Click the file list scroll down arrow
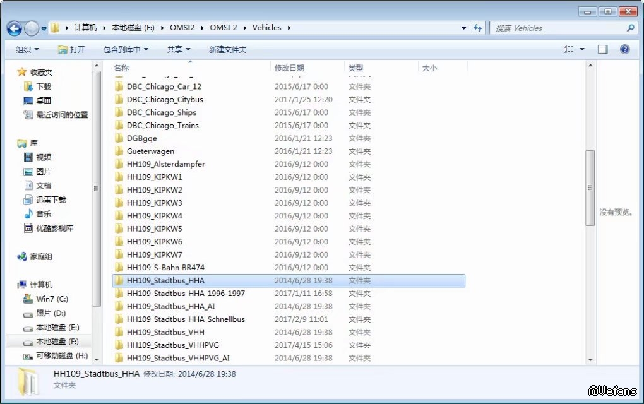 pyautogui.click(x=590, y=360)
